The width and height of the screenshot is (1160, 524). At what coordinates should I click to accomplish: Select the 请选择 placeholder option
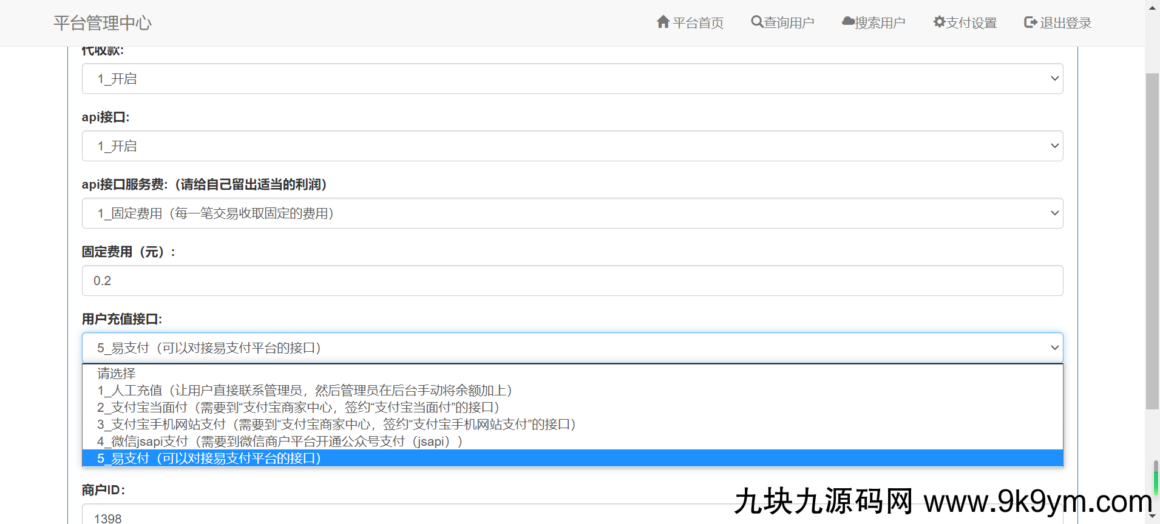(x=117, y=374)
